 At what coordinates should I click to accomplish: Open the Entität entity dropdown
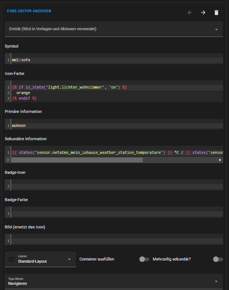pos(114,29)
